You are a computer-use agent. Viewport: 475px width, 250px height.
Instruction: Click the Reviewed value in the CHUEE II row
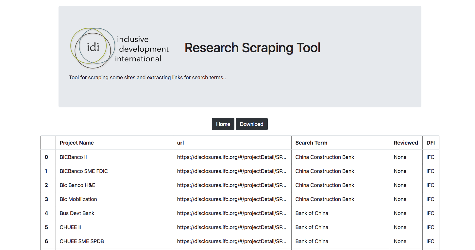400,227
